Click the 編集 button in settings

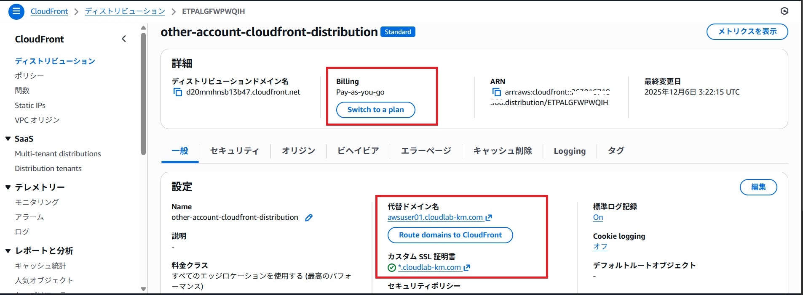(x=758, y=187)
